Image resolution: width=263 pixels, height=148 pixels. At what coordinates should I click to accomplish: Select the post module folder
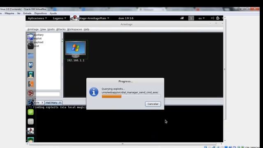tap(36, 46)
